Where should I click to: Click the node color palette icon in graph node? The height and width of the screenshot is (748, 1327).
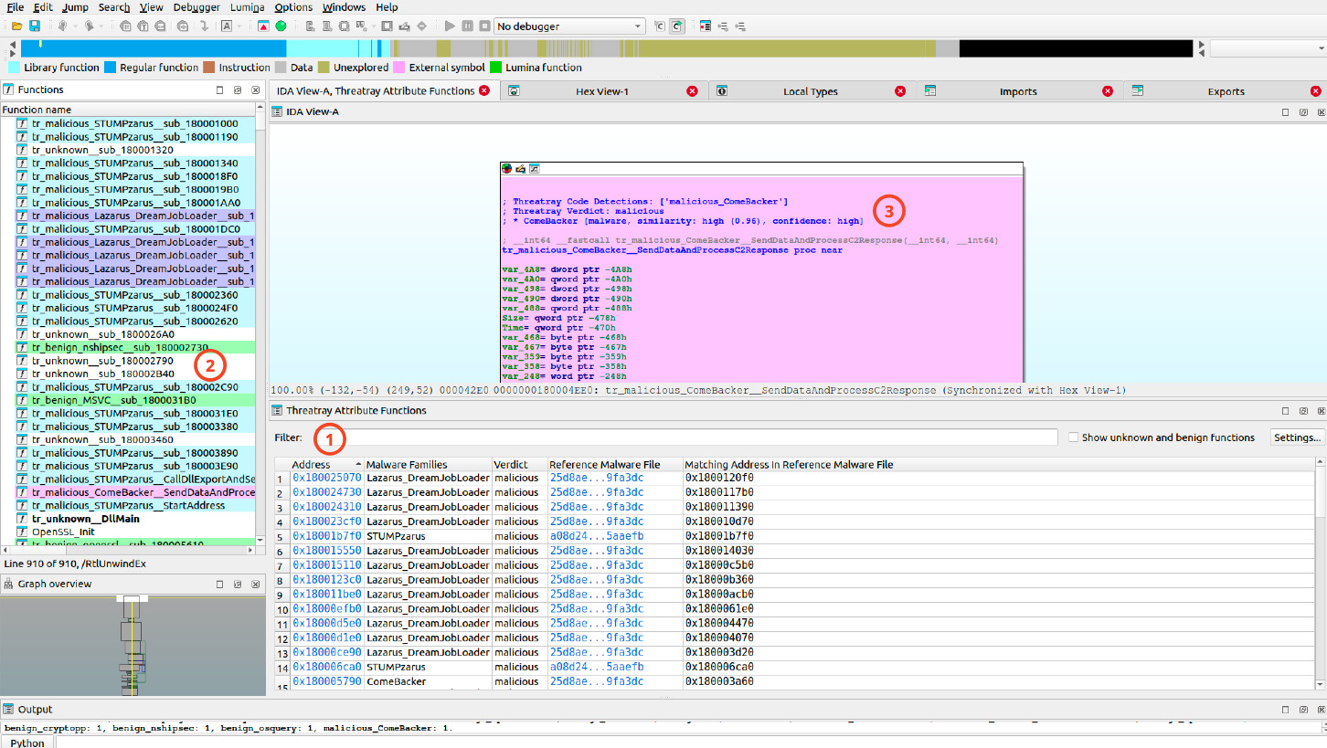coord(506,169)
